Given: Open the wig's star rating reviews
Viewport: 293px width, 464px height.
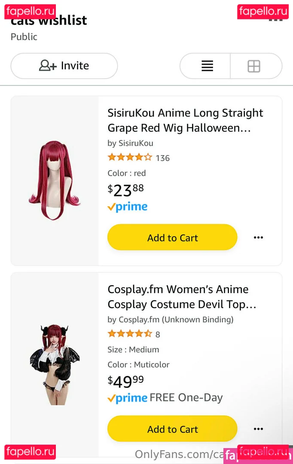Looking at the screenshot, I should (x=130, y=158).
